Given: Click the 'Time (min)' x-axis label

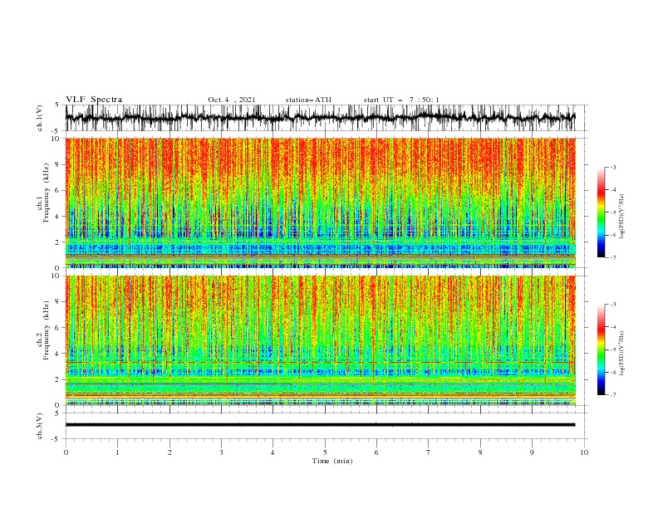Looking at the screenshot, I should pos(332,461).
